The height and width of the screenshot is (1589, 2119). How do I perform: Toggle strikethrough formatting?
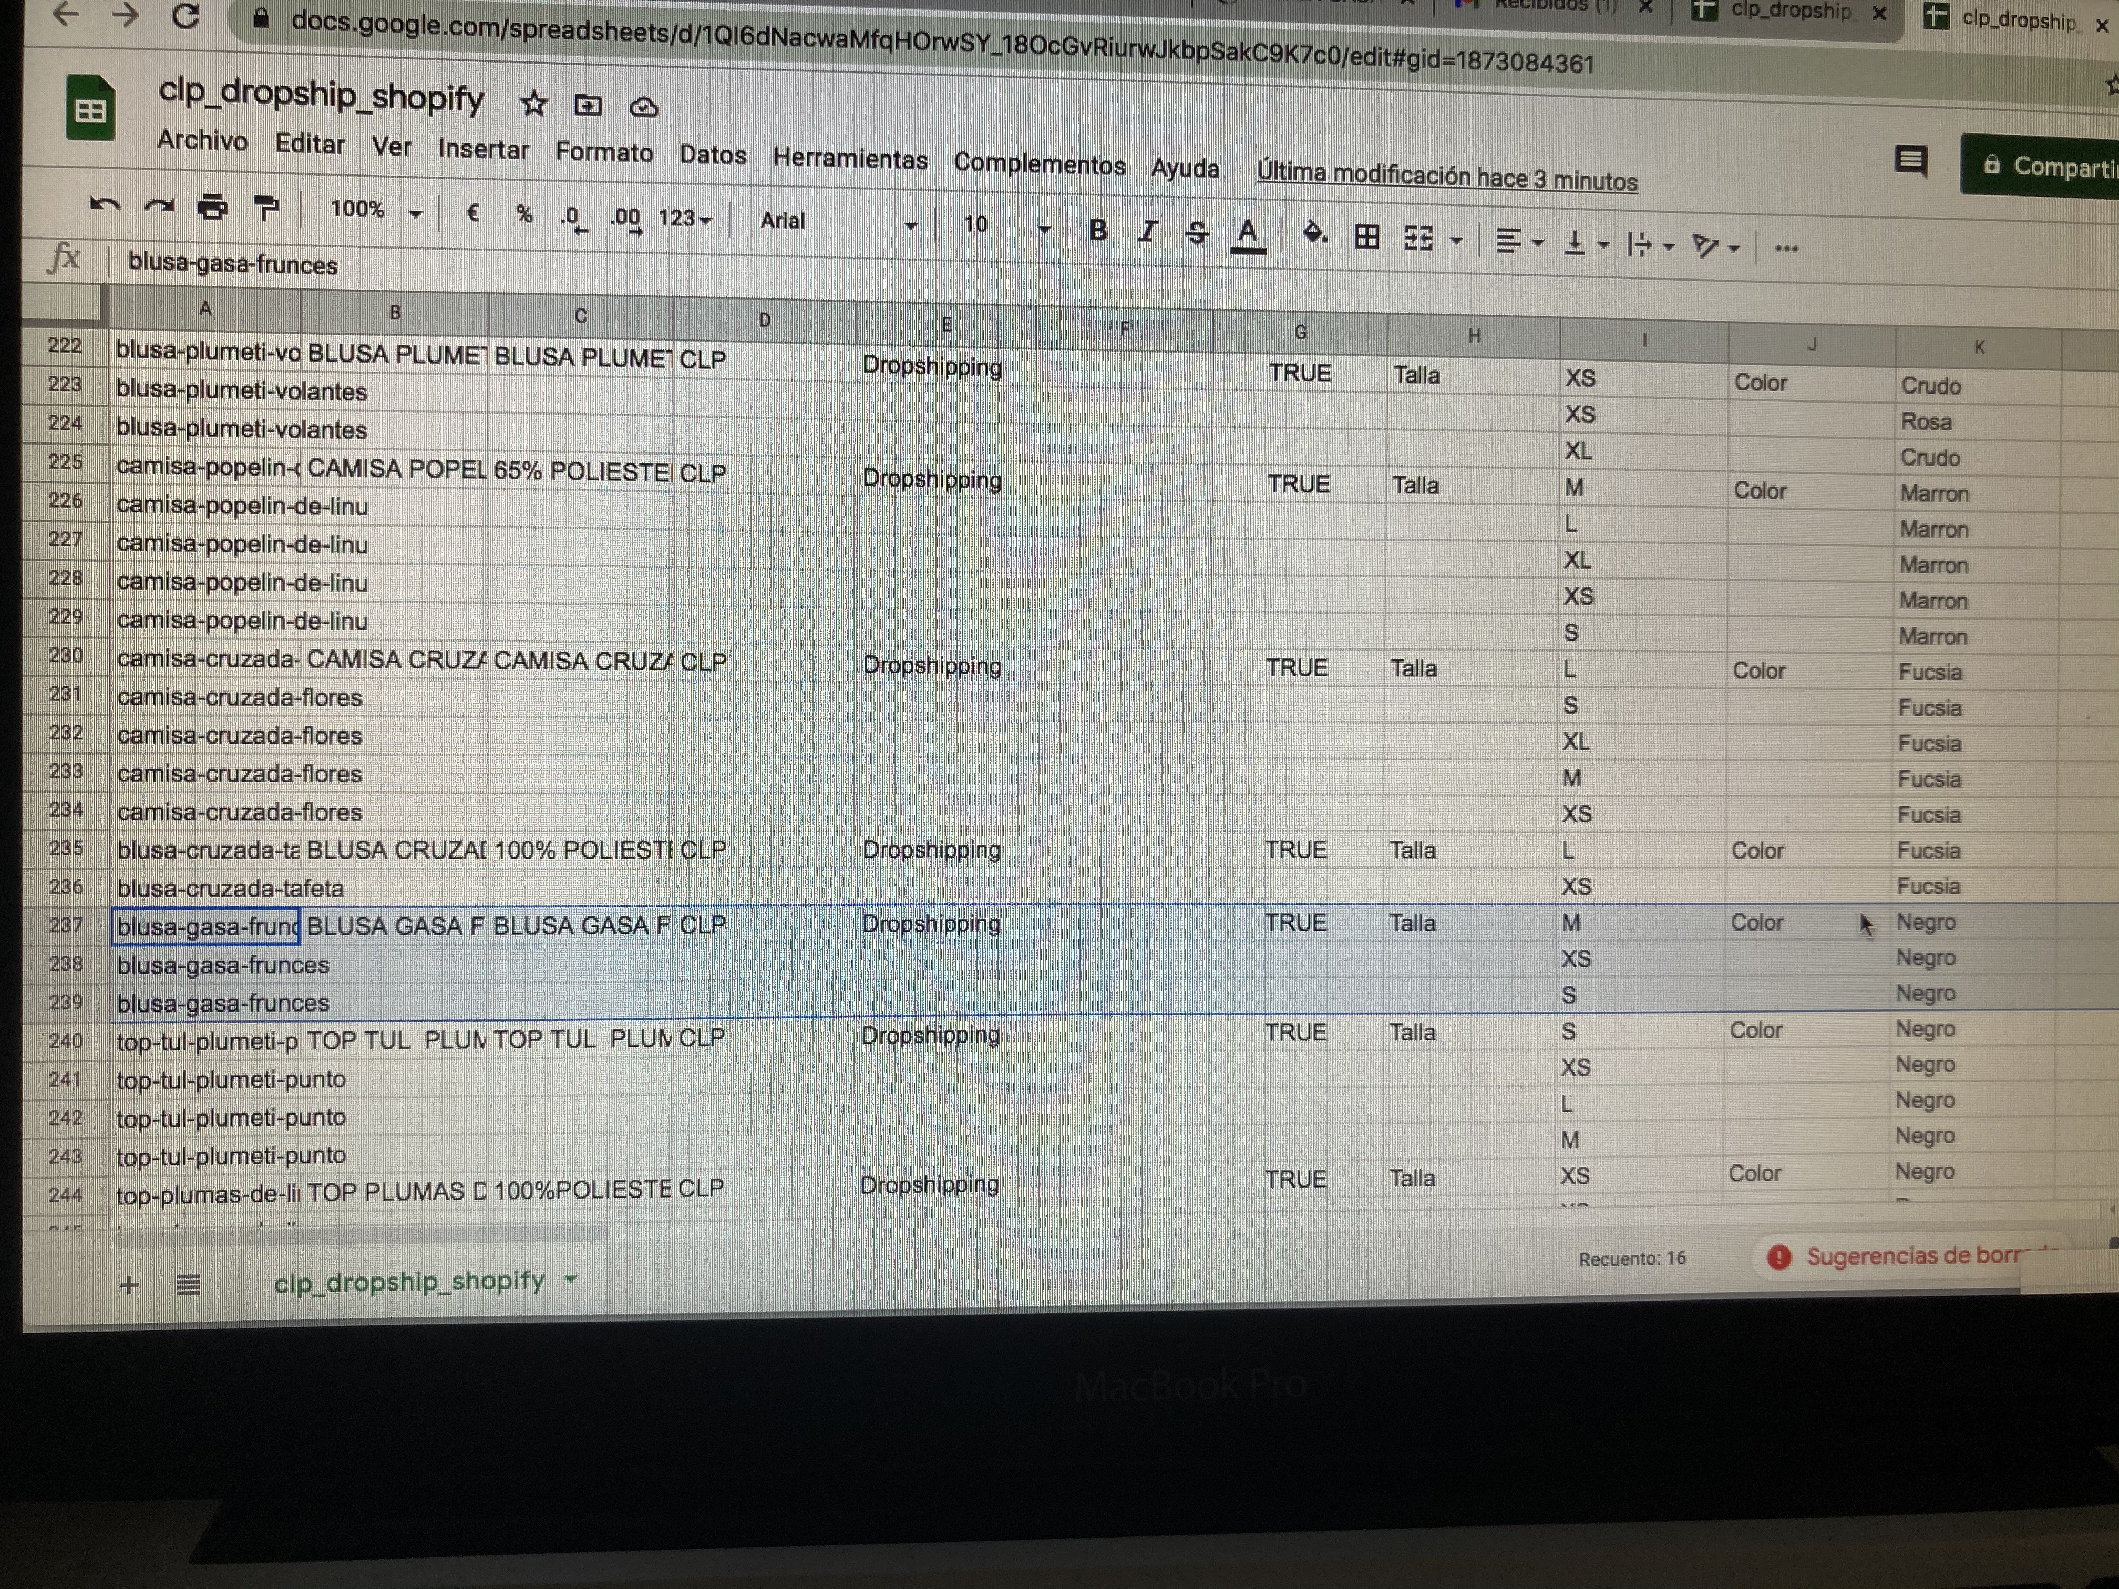pyautogui.click(x=1196, y=232)
